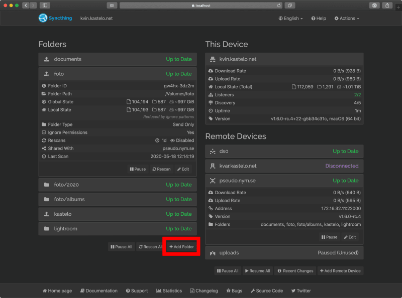Click the folder icon next to foto/albums
This screenshot has height=298, width=402.
coord(46,199)
